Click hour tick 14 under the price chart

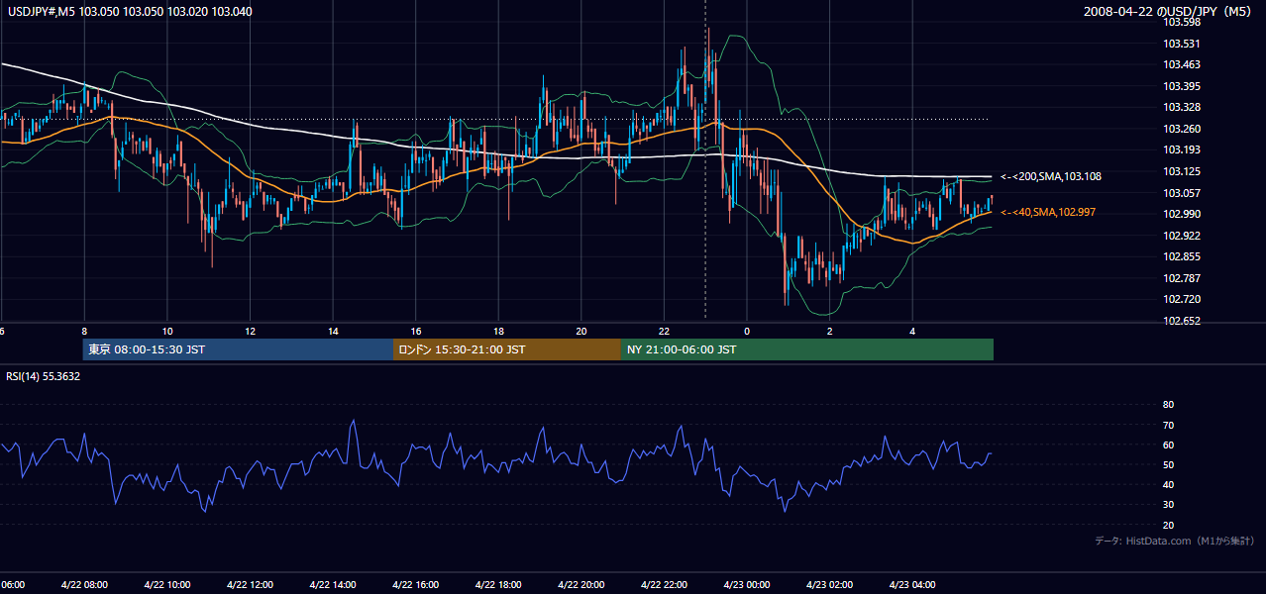point(333,331)
